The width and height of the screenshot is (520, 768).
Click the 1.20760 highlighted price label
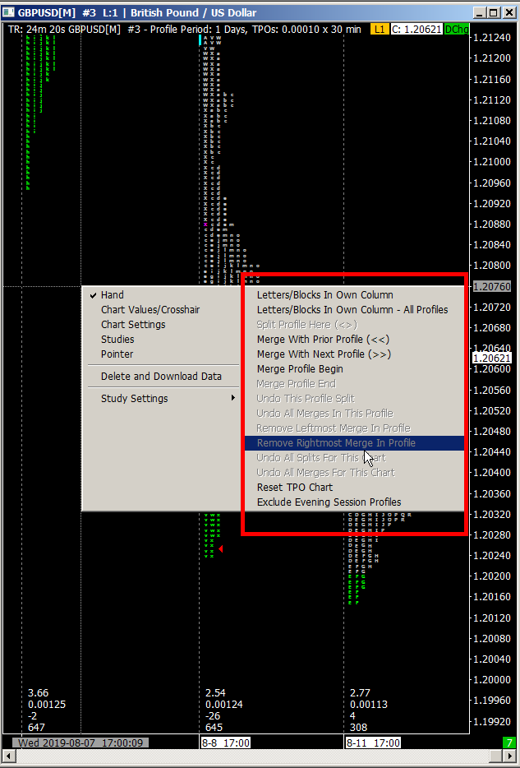(x=491, y=286)
